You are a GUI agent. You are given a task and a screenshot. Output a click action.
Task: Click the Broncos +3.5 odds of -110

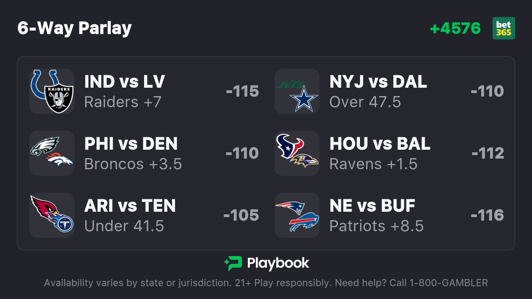[x=242, y=153]
